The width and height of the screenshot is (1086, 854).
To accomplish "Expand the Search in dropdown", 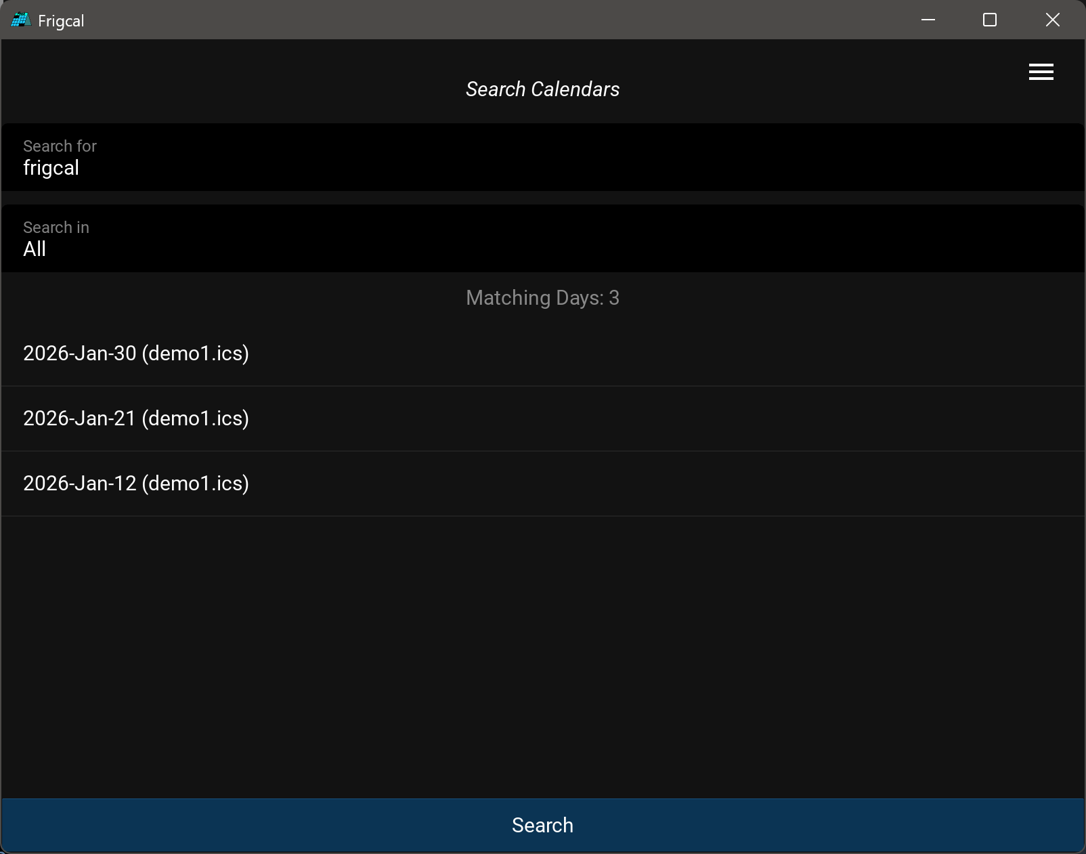I will click(x=542, y=239).
